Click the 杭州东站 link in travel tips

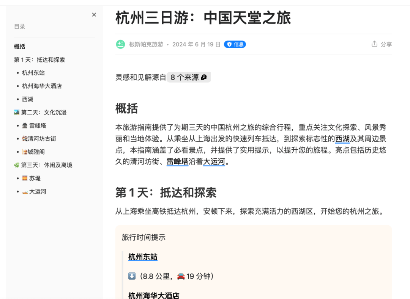tap(143, 257)
